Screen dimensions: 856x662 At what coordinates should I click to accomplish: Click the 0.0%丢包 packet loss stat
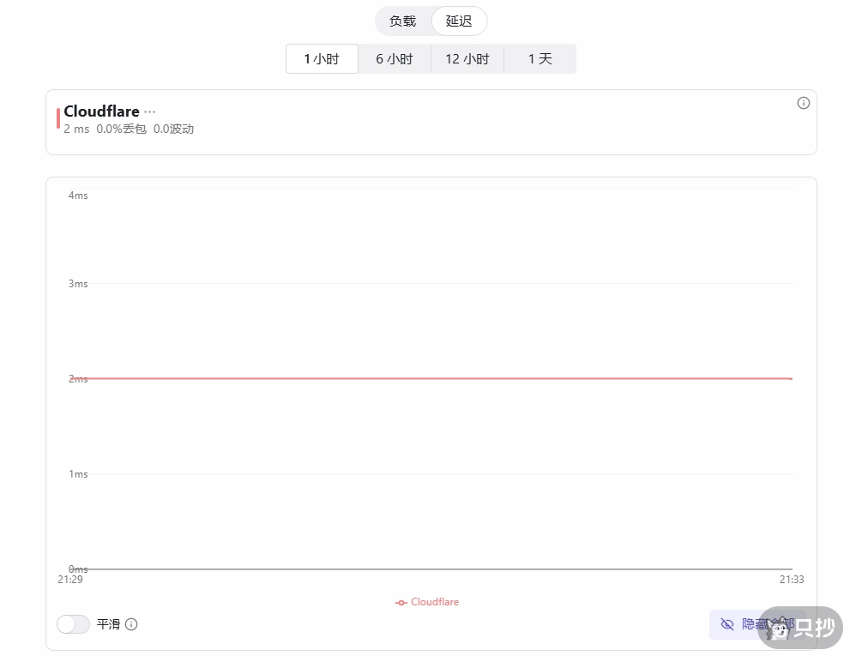121,129
